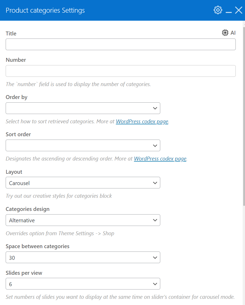This screenshot has width=245, height=305.
Task: Click the AI label text next to the chip
Action: coord(233,33)
